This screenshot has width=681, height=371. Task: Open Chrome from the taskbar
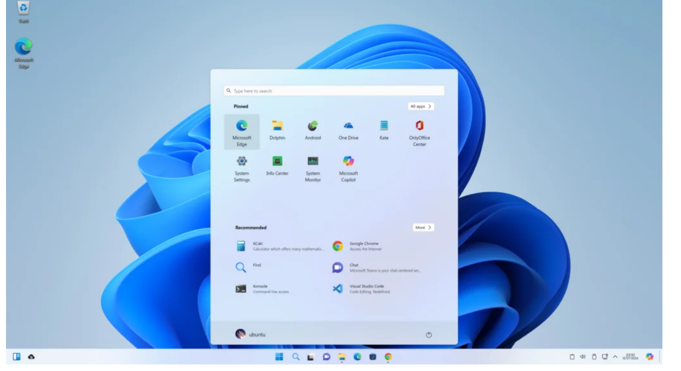388,357
